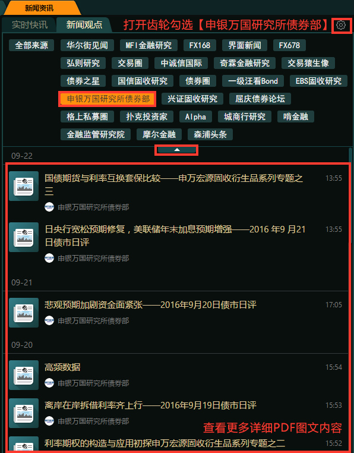
Task: Select the 全部来源 filter
Action: point(31,45)
